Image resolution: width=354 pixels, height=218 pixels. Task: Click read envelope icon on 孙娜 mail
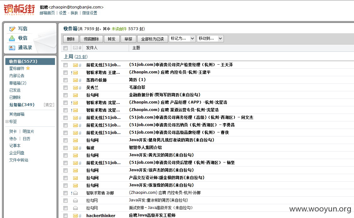pyautogui.click(x=75, y=193)
